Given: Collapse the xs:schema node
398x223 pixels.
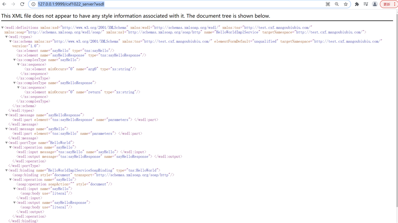Looking at the screenshot, I should coord(10,41).
